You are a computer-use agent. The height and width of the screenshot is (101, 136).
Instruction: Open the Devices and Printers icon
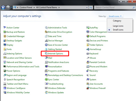tap(88, 41)
